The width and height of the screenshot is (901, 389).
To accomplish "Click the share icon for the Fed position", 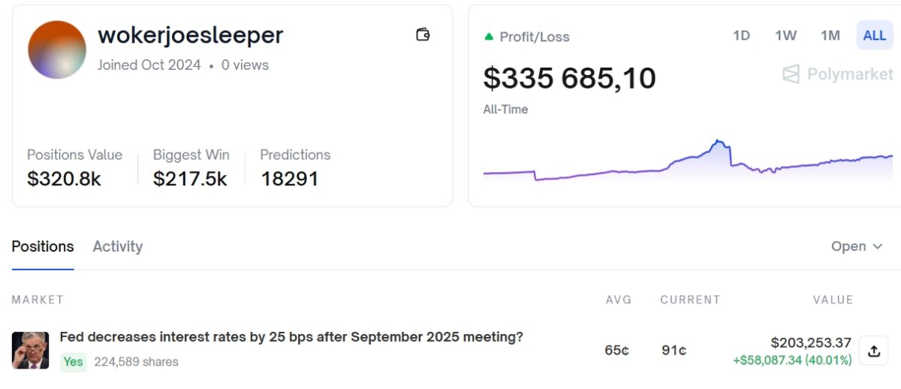I will pyautogui.click(x=873, y=351).
